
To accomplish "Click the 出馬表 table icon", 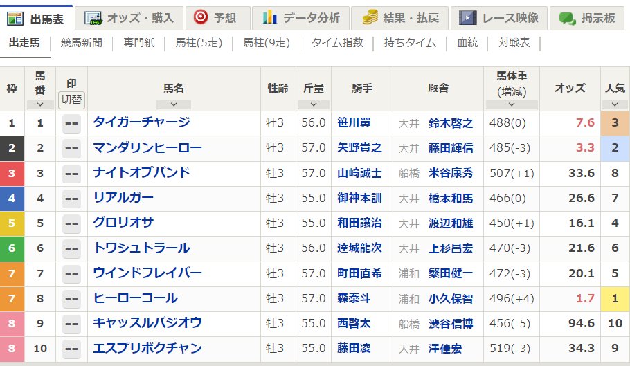I will (x=15, y=19).
